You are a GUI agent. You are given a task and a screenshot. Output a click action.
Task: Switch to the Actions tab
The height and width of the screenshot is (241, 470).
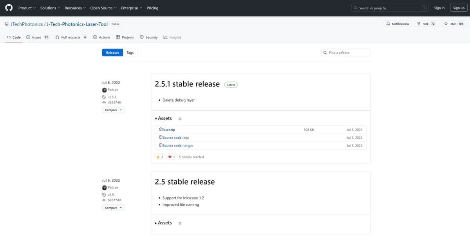(101, 37)
